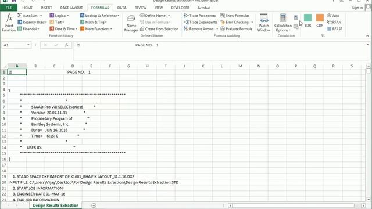
Task: Open the Watch Window
Action: point(263,23)
